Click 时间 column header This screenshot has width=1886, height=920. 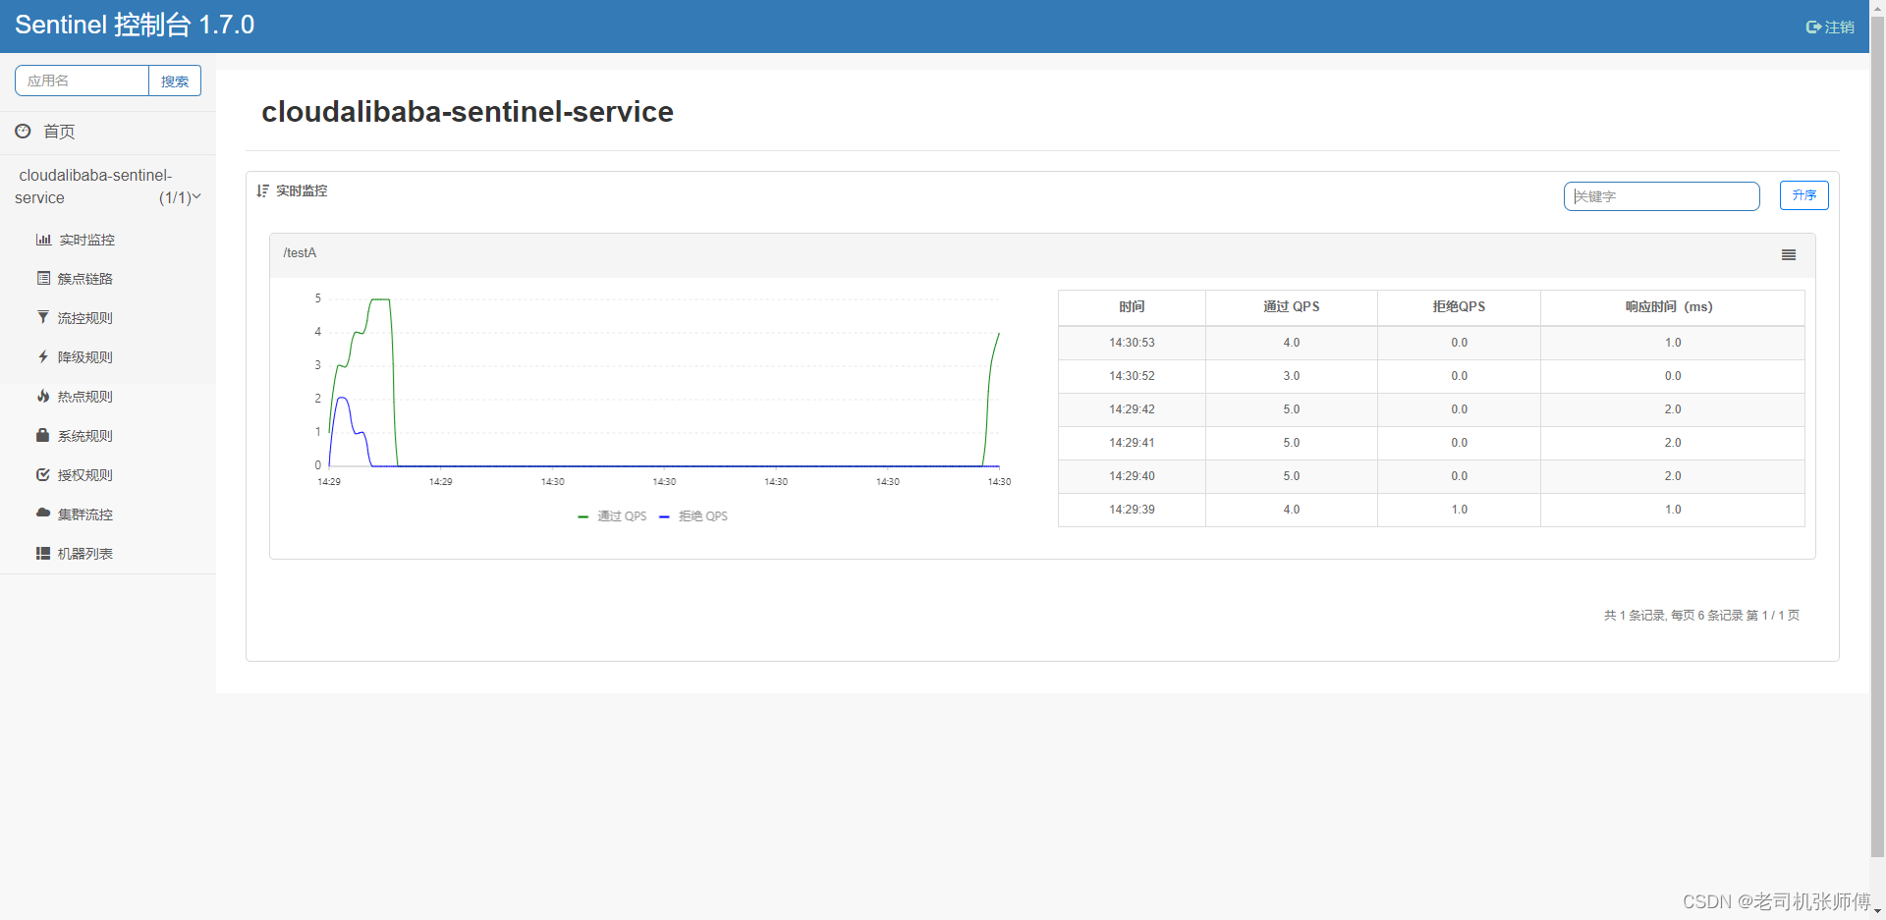tap(1132, 307)
